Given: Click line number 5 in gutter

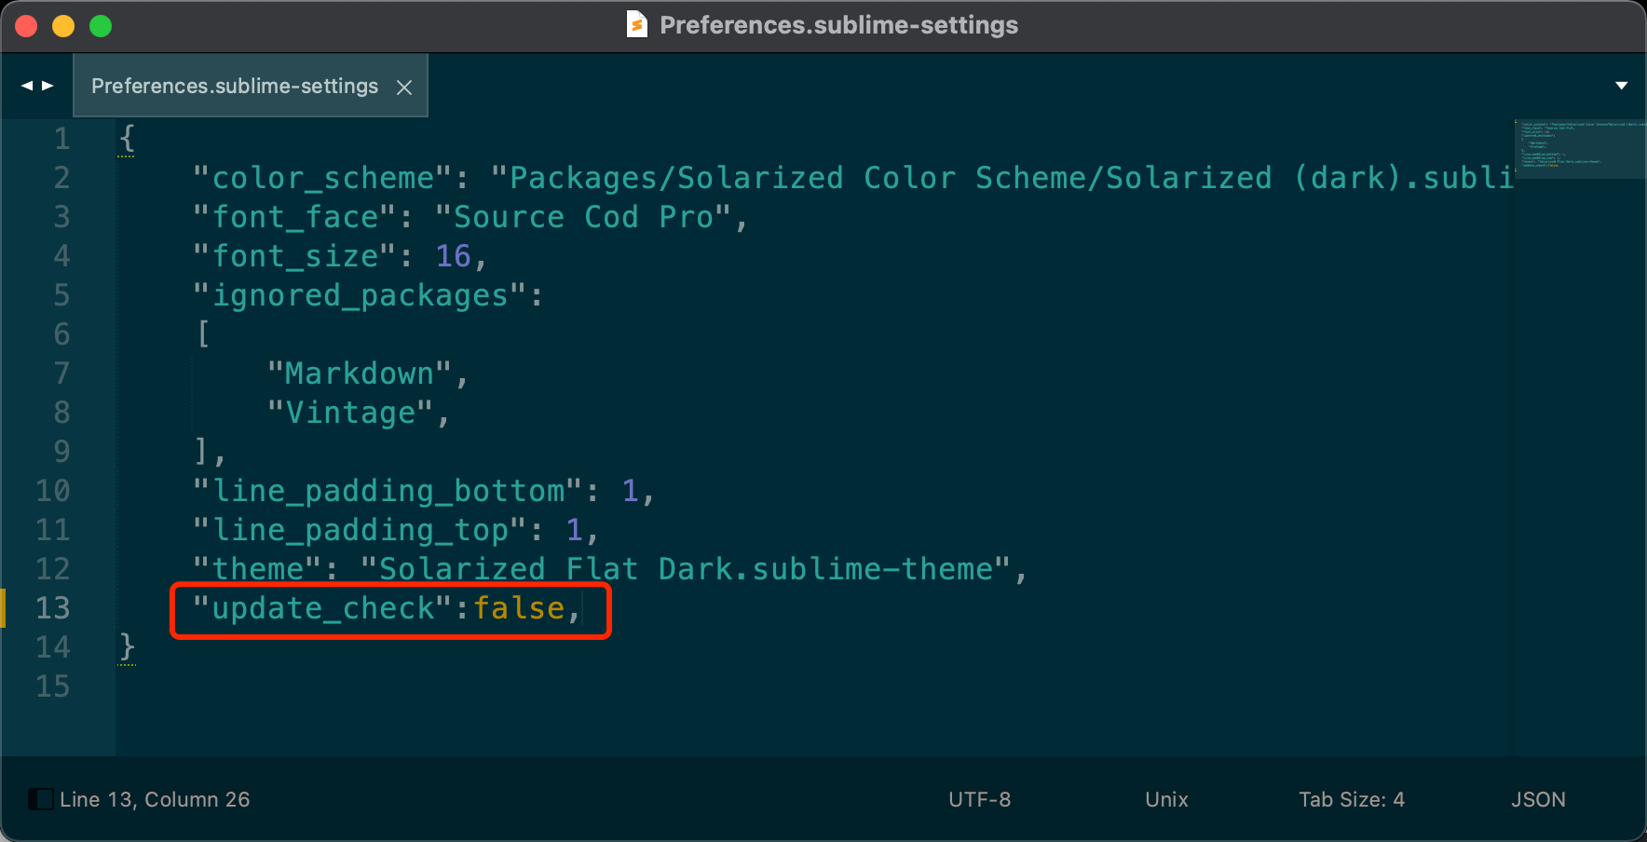Looking at the screenshot, I should [61, 295].
